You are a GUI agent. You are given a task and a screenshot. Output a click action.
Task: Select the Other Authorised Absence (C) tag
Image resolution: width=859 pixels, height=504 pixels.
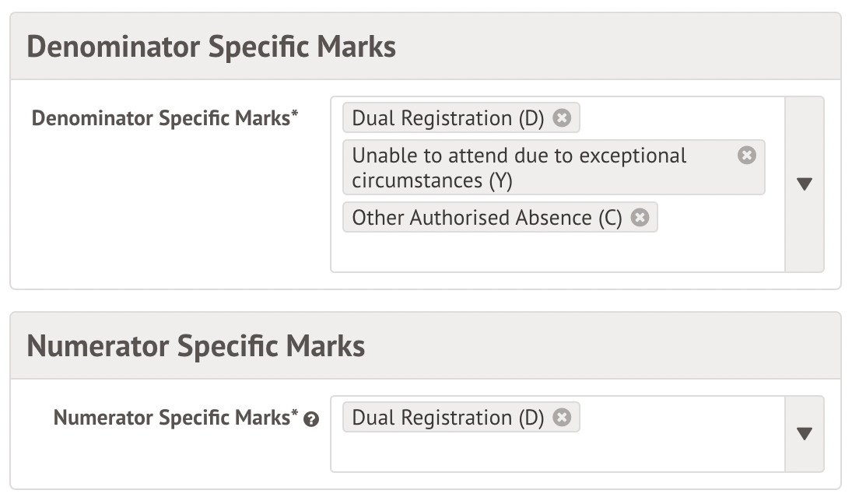pyautogui.click(x=486, y=218)
